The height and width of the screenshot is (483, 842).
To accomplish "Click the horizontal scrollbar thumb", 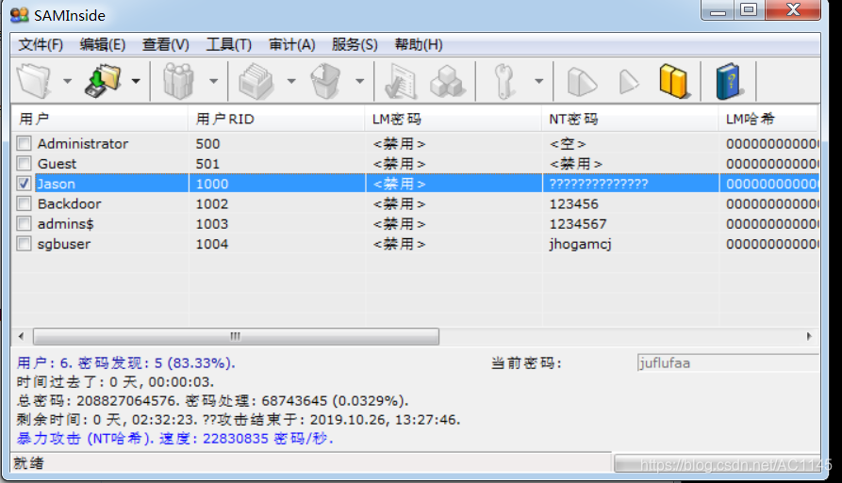I will (x=236, y=336).
